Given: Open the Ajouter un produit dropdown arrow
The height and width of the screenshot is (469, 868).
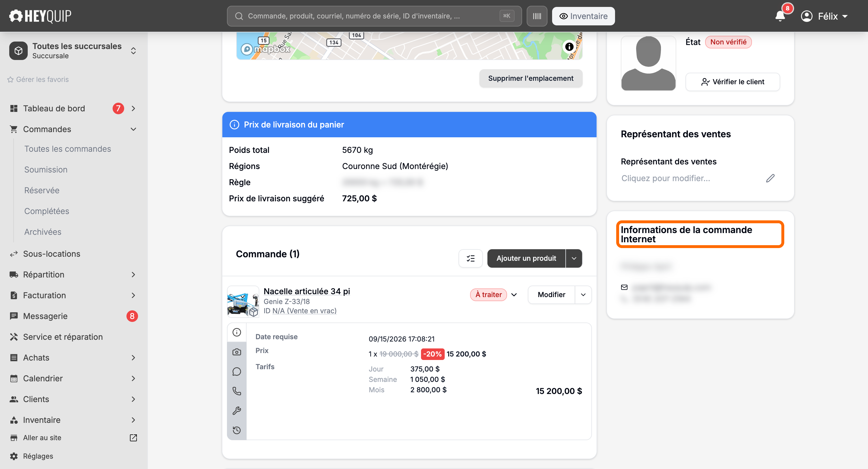Looking at the screenshot, I should coord(573,258).
